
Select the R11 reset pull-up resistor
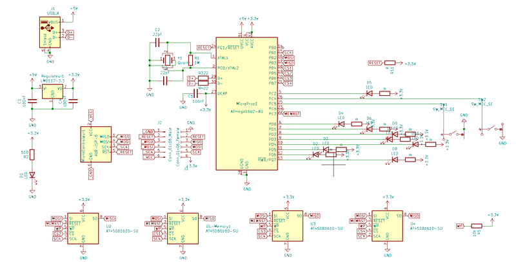(x=390, y=63)
